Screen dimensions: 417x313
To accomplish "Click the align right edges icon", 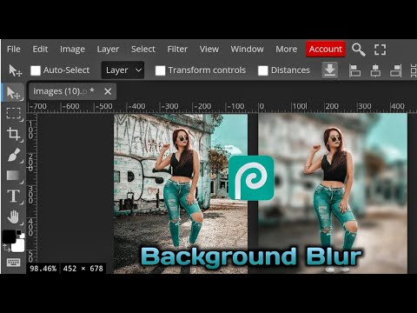I will pyautogui.click(x=396, y=70).
